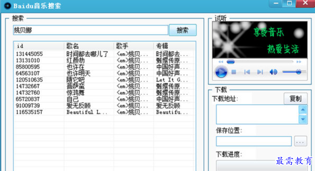Click the 搜索 search button
The height and width of the screenshot is (171, 315).
[183, 30]
